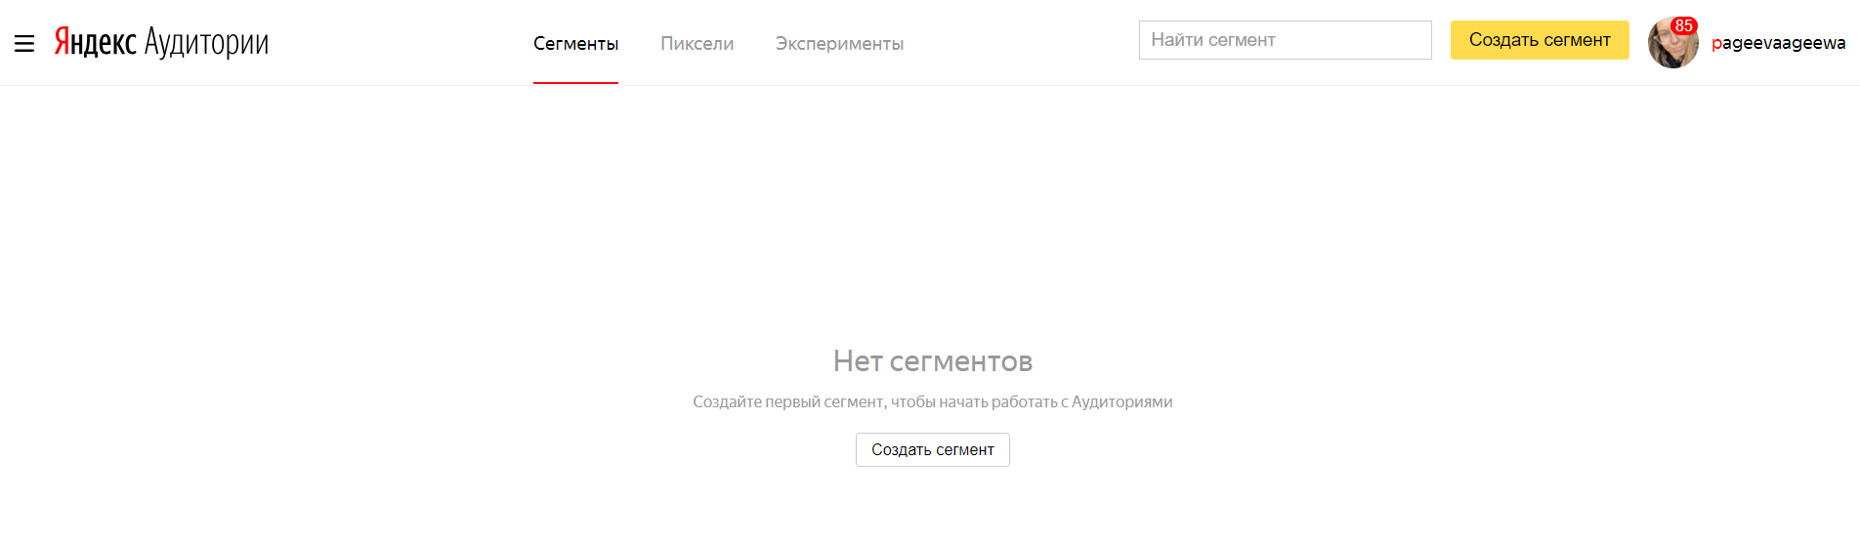Click the Яндекс logo
Image resolution: width=1860 pixels, height=546 pixels.
click(95, 42)
